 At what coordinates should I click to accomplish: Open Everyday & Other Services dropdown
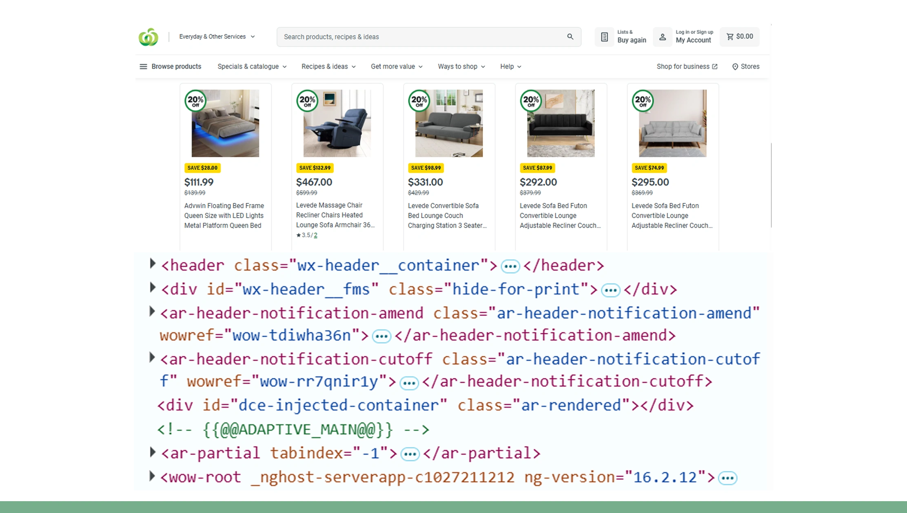(x=217, y=37)
